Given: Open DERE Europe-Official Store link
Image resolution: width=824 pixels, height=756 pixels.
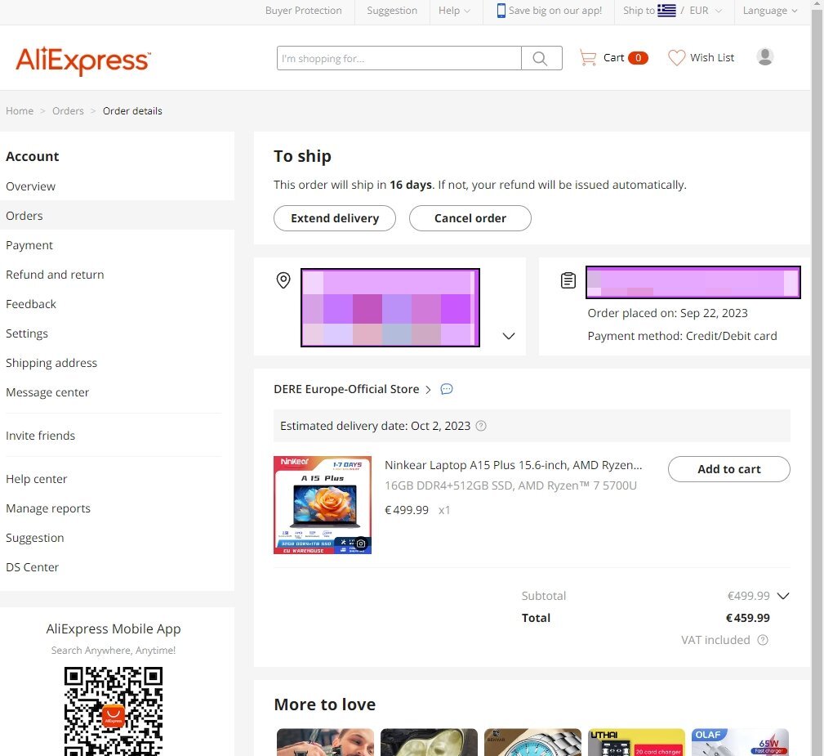Looking at the screenshot, I should [x=346, y=389].
